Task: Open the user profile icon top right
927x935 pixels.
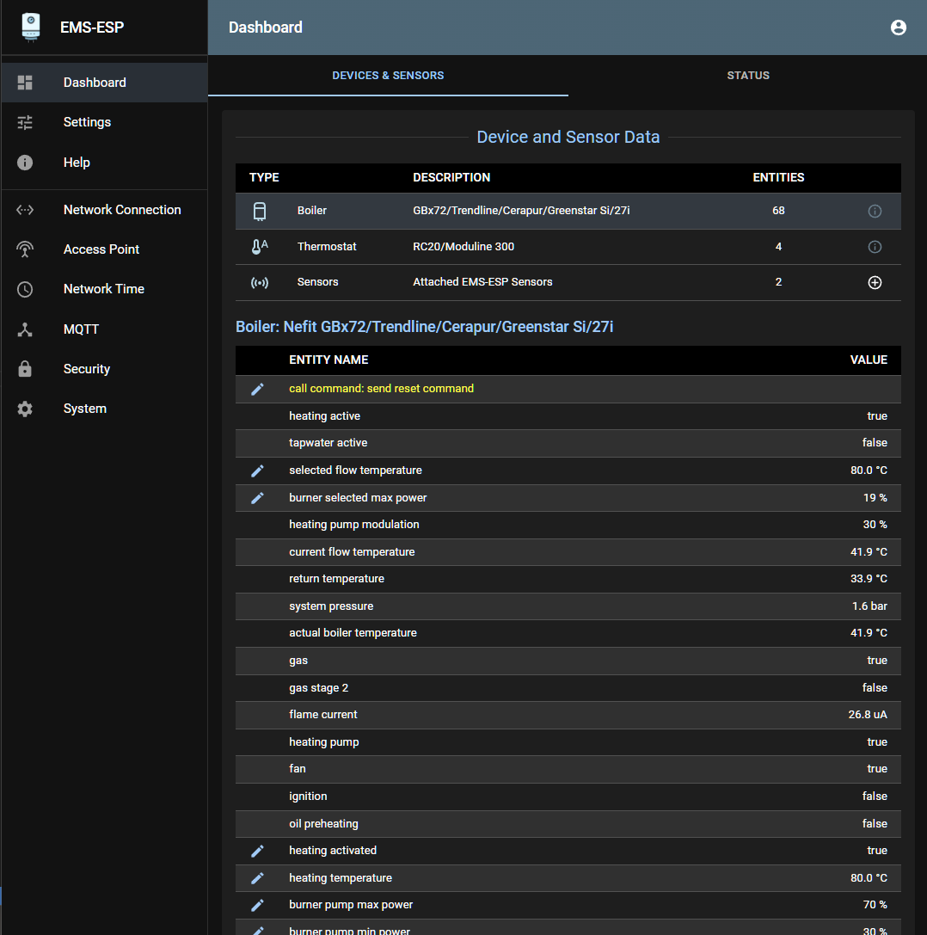Action: [x=899, y=27]
